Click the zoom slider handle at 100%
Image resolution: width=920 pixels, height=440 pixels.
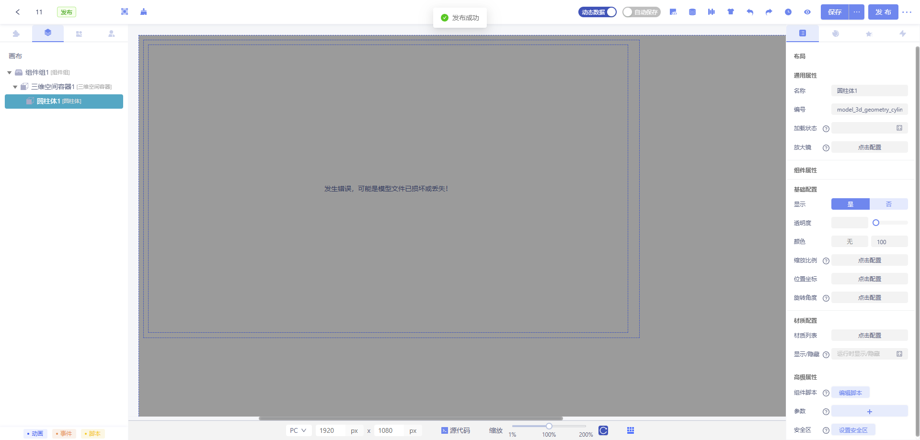click(549, 426)
